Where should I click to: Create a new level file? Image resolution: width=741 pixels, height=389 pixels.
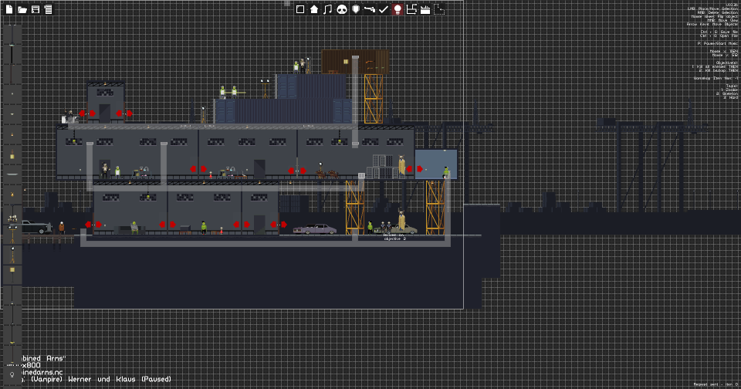[9, 9]
